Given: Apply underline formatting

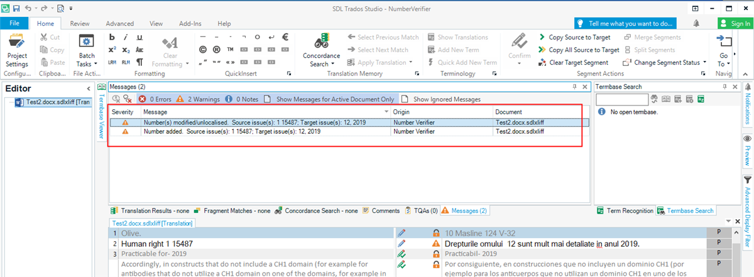Looking at the screenshot, I should [x=139, y=37].
